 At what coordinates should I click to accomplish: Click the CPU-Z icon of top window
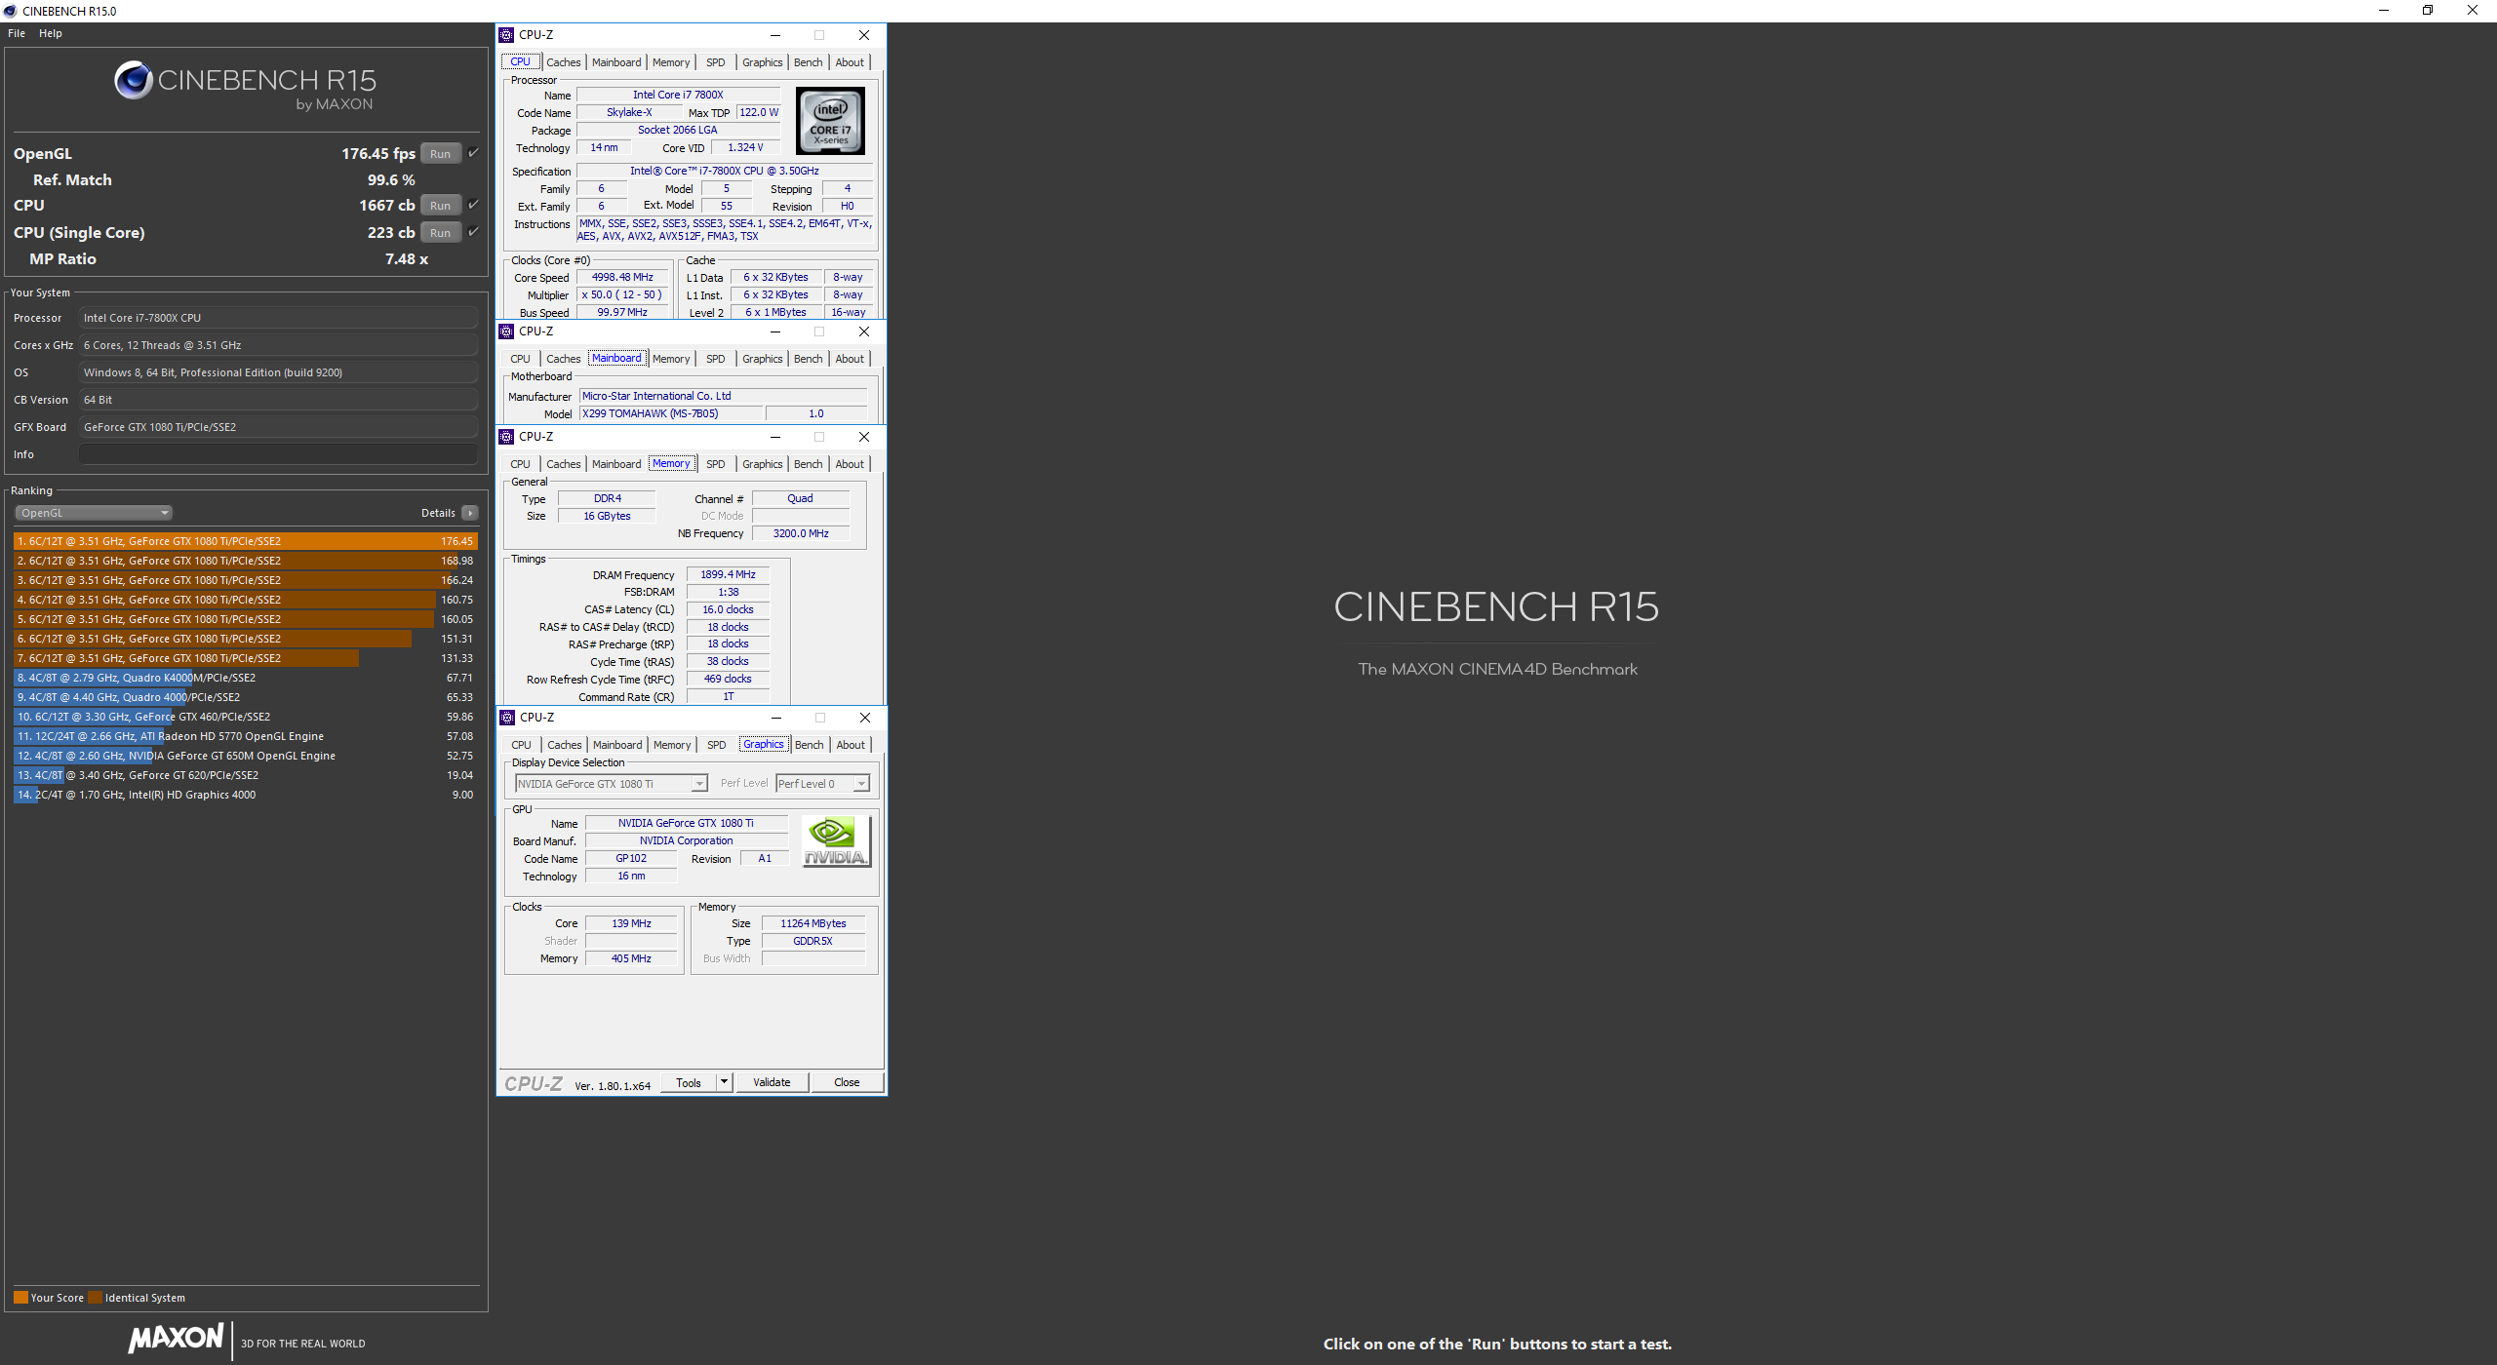pyautogui.click(x=506, y=35)
